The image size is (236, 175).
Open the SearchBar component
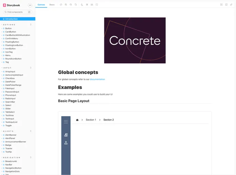(x=10, y=102)
